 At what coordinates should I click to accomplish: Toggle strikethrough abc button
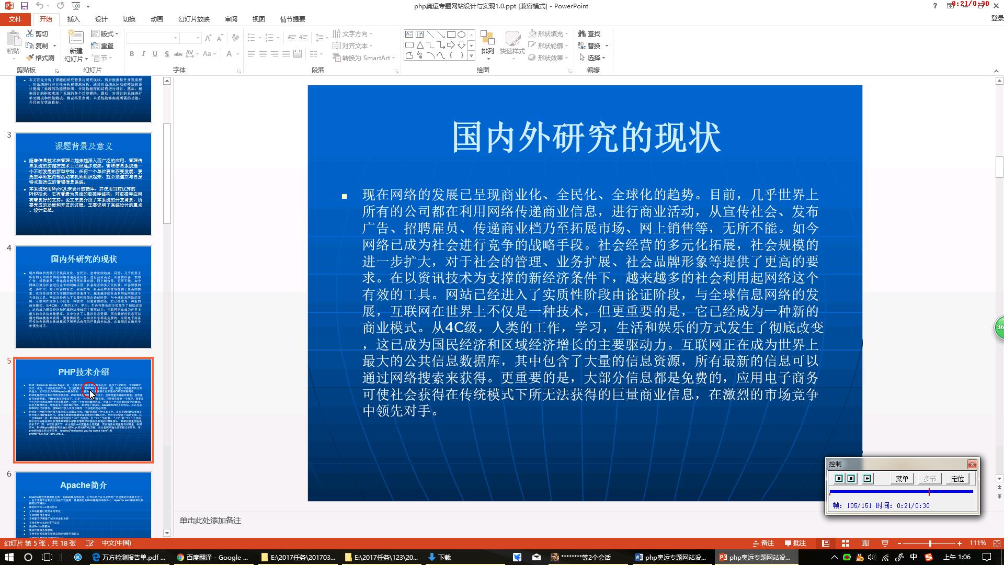coord(178,53)
